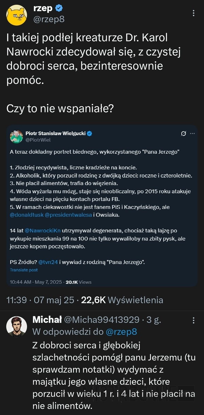Open Michał's profile avatar
This screenshot has width=204, height=415.
point(17,326)
